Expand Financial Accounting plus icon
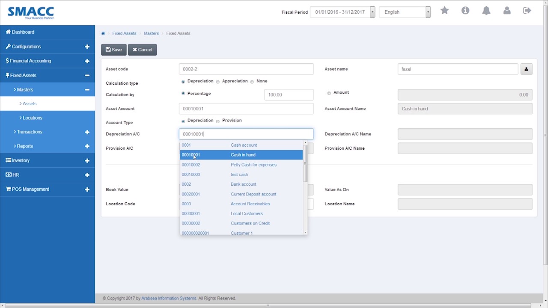 click(x=87, y=61)
